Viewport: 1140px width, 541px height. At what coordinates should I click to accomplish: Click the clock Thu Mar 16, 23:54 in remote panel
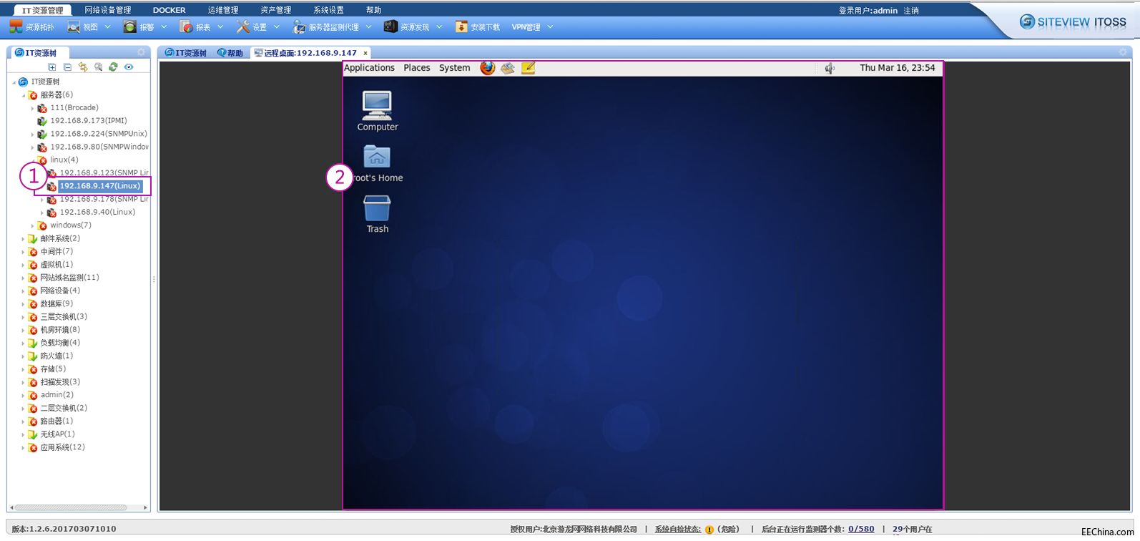pyautogui.click(x=897, y=68)
